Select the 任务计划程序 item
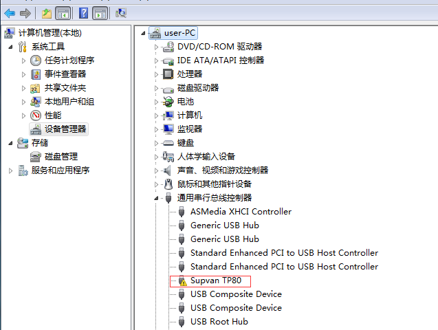The image size is (438, 330). pyautogui.click(x=69, y=60)
